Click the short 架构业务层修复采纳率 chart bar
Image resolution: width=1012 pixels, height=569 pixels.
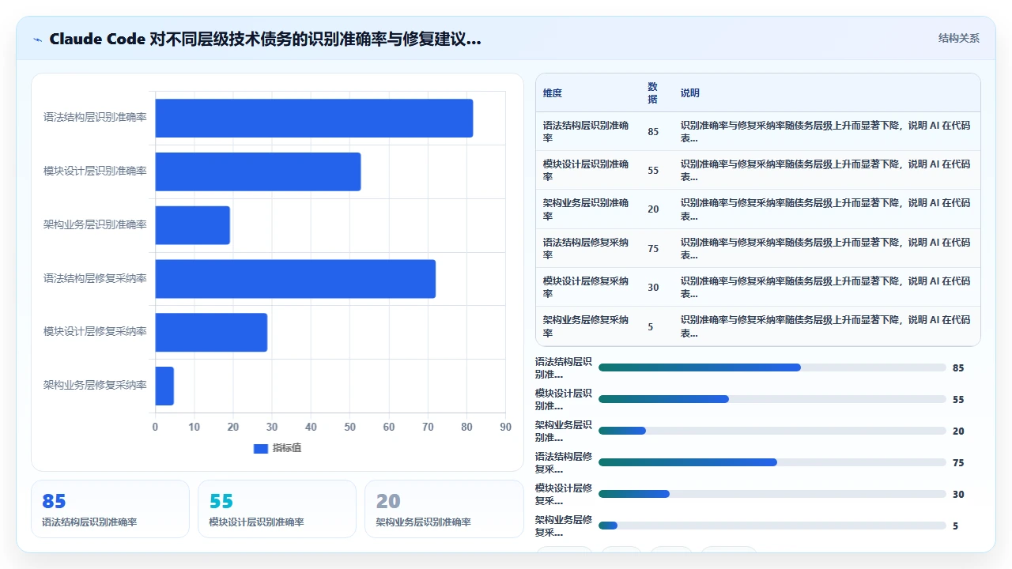pyautogui.click(x=164, y=386)
